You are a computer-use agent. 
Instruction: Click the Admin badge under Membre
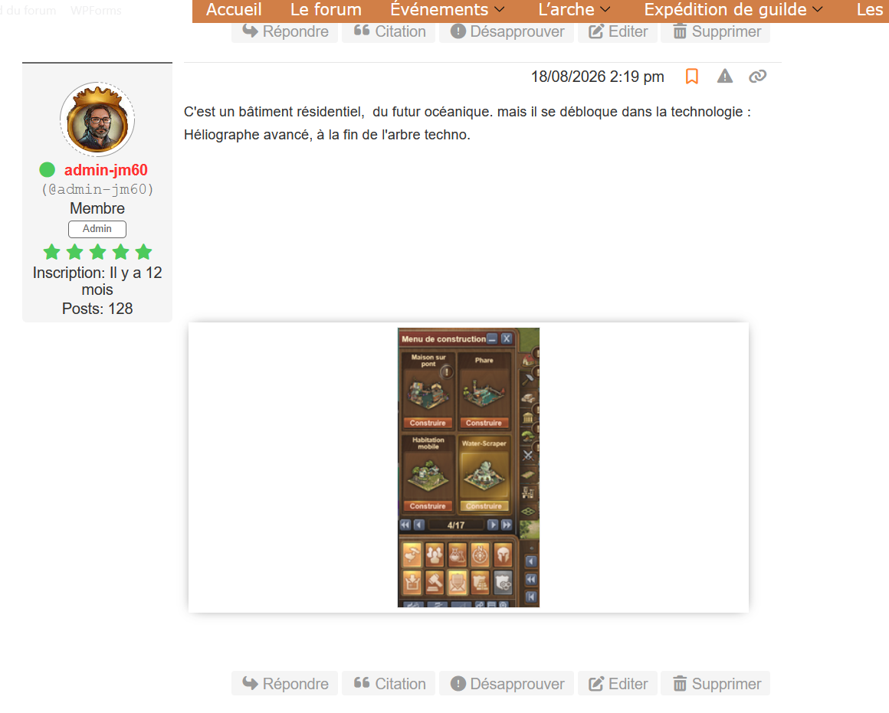[97, 229]
